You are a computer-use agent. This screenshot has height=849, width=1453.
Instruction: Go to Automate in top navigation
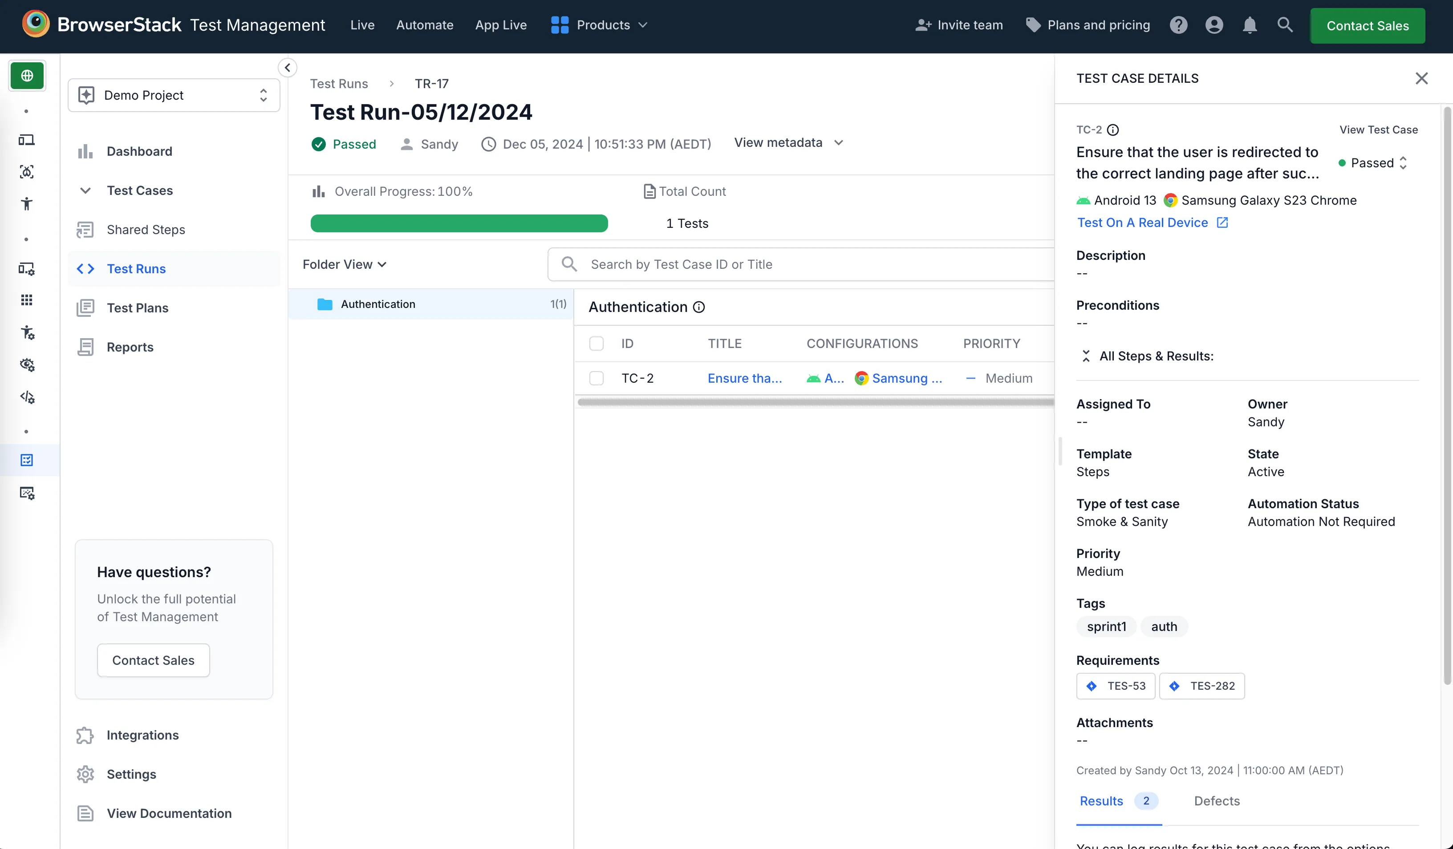[424, 25]
